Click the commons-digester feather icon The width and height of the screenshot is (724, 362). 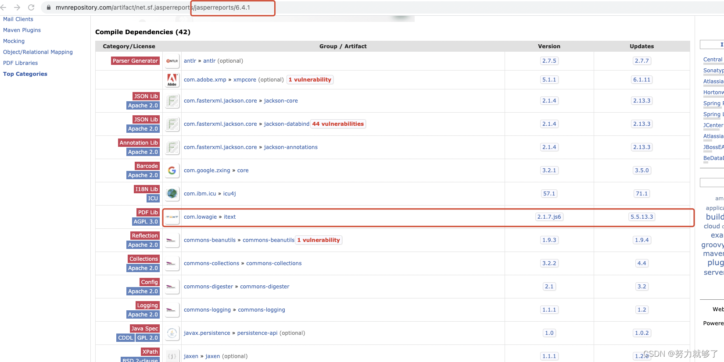tap(172, 287)
